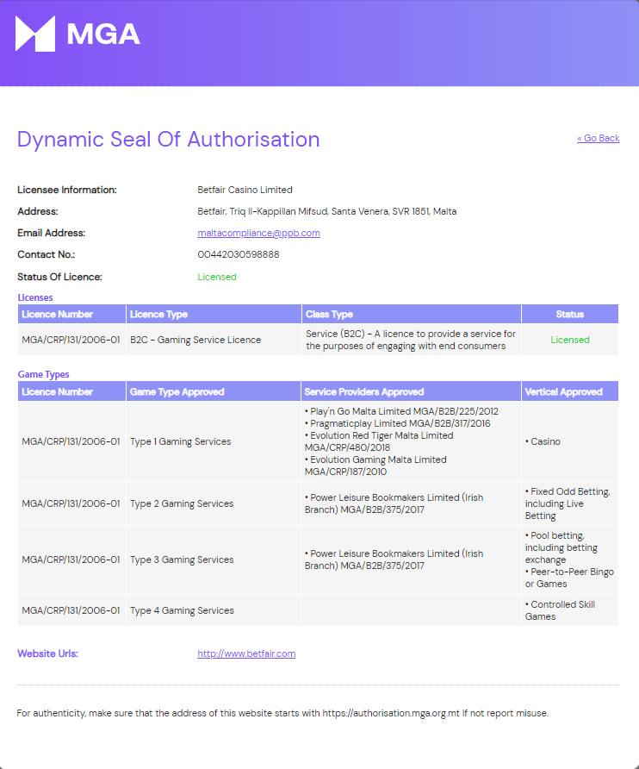
Task: Click the Licenses section title
Action: (35, 297)
